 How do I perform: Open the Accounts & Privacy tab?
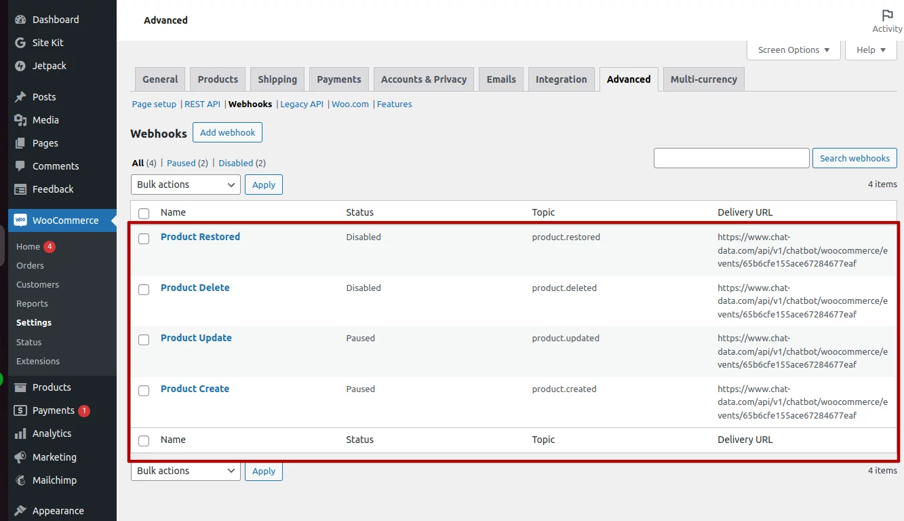pyautogui.click(x=424, y=79)
